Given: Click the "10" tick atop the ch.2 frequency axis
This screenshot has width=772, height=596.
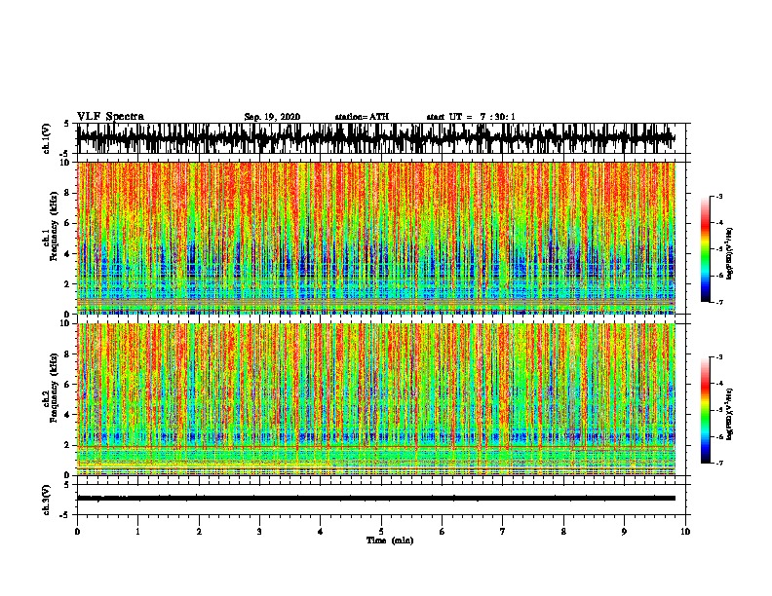Looking at the screenshot, I should coord(66,323).
